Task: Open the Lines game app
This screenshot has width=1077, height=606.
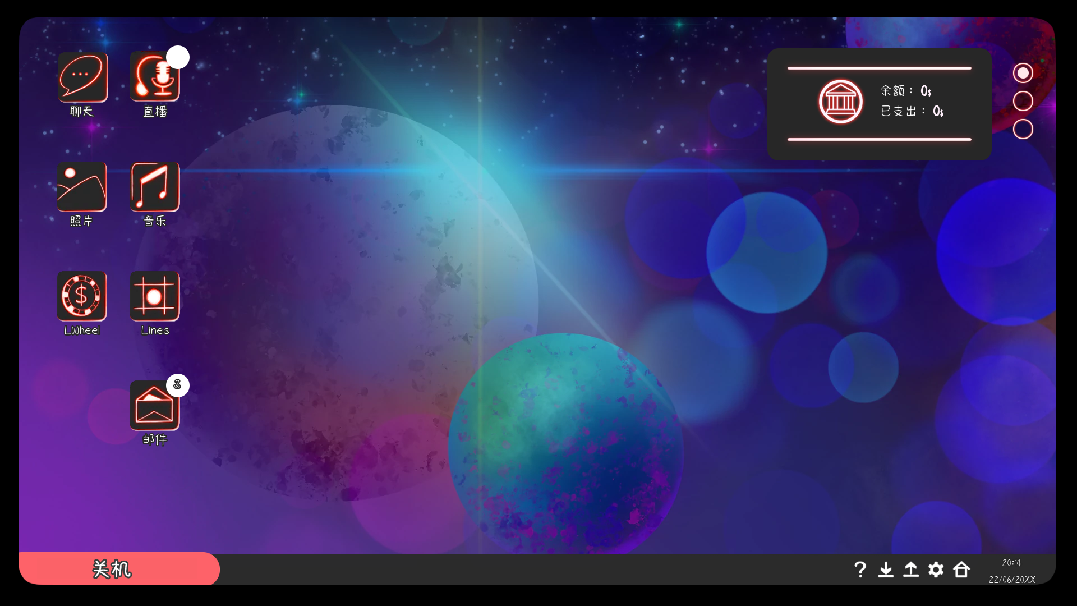Action: (x=155, y=296)
